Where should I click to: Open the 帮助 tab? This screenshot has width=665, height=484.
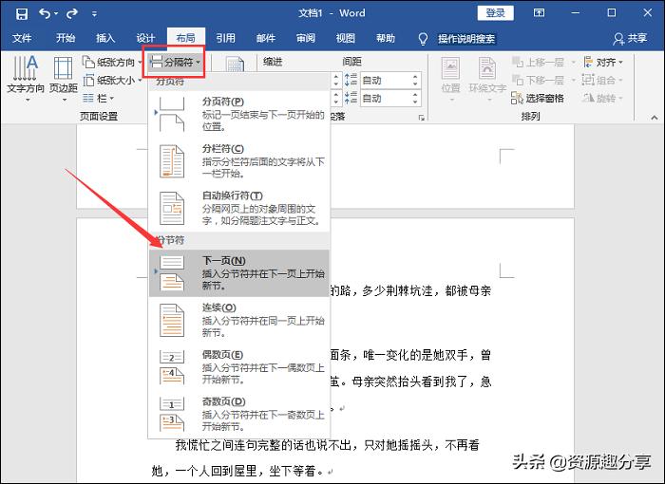386,38
